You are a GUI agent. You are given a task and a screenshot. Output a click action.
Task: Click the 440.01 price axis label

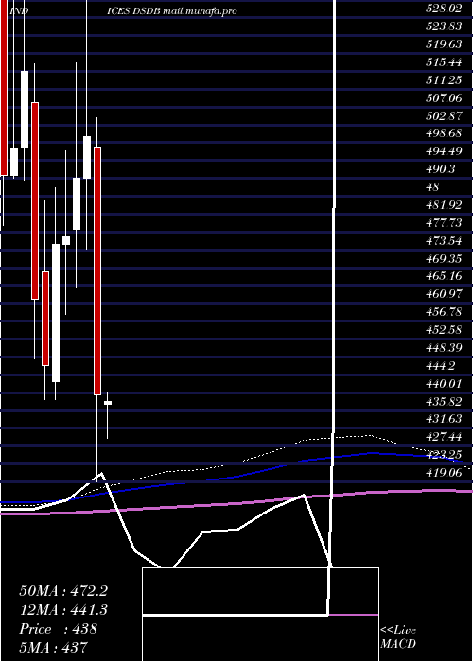pos(444,383)
